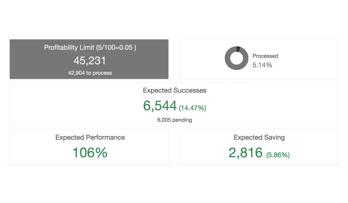Click the 2,816 expected saving number
The image size is (348, 203).
(x=245, y=153)
